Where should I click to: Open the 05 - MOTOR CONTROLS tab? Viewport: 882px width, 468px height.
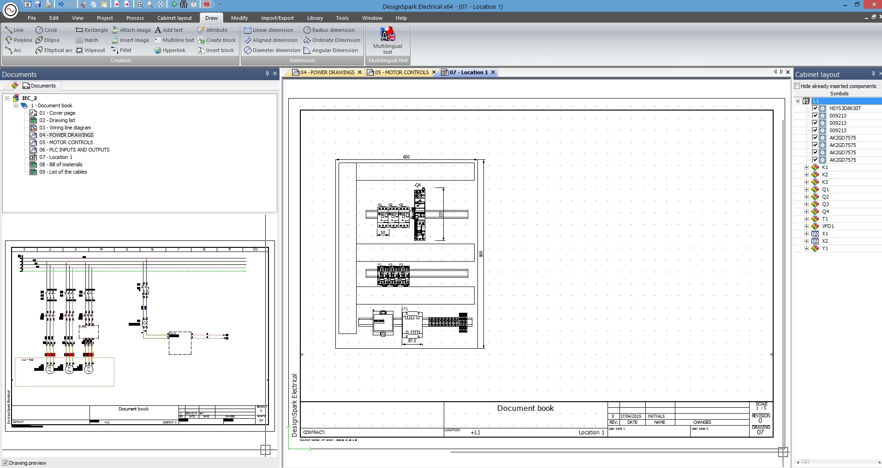[400, 72]
